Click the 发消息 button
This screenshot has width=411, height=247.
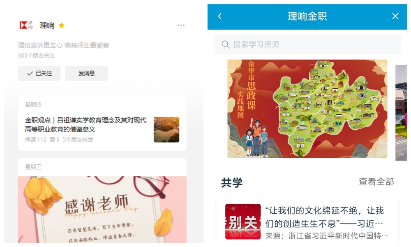(x=86, y=74)
